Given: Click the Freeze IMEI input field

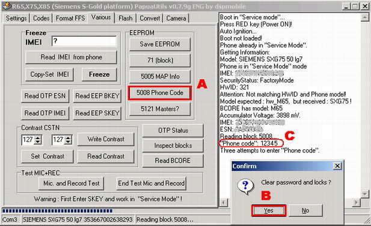Looking at the screenshot, I should pos(84,41).
